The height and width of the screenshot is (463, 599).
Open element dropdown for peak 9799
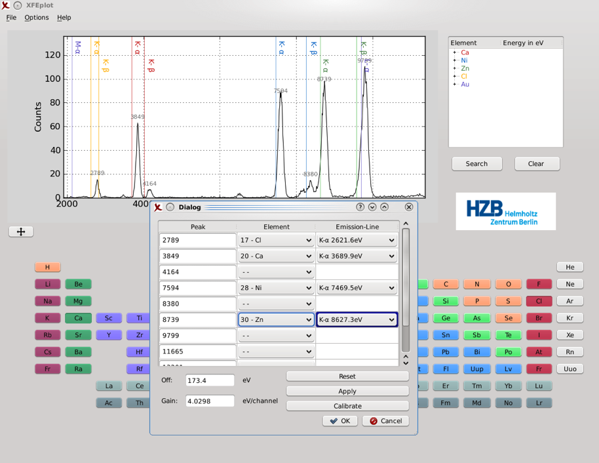coord(276,336)
